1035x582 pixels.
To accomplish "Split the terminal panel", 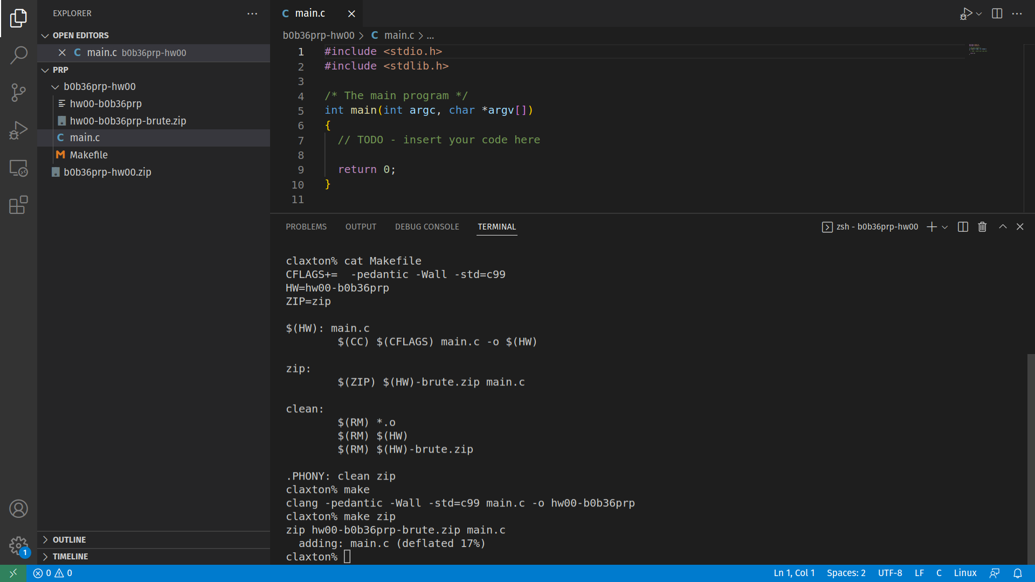I will (x=963, y=227).
